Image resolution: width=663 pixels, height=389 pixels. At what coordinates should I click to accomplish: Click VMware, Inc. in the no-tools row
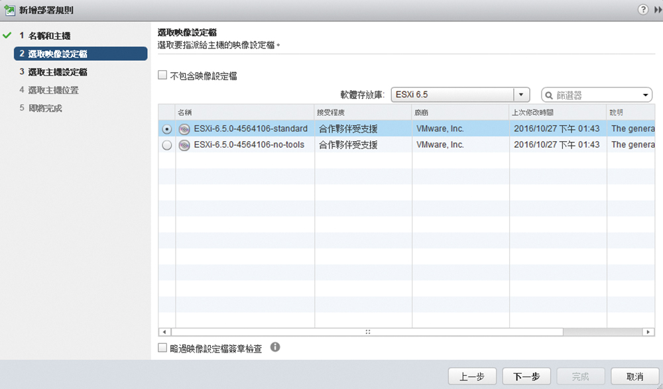440,145
